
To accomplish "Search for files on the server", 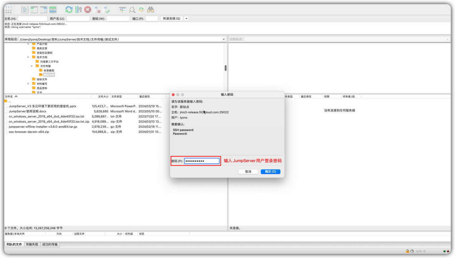I will pyautogui.click(x=151, y=9).
